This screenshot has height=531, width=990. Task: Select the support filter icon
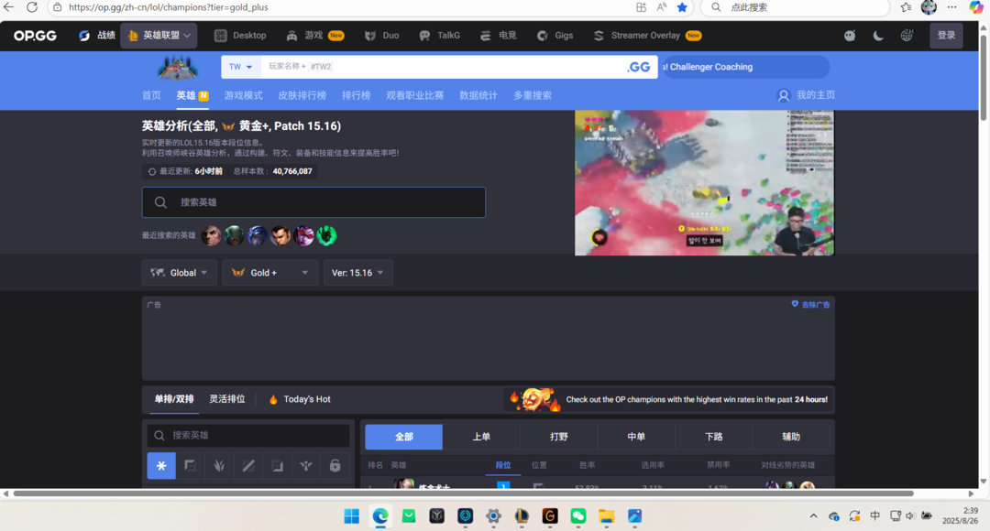pos(306,466)
